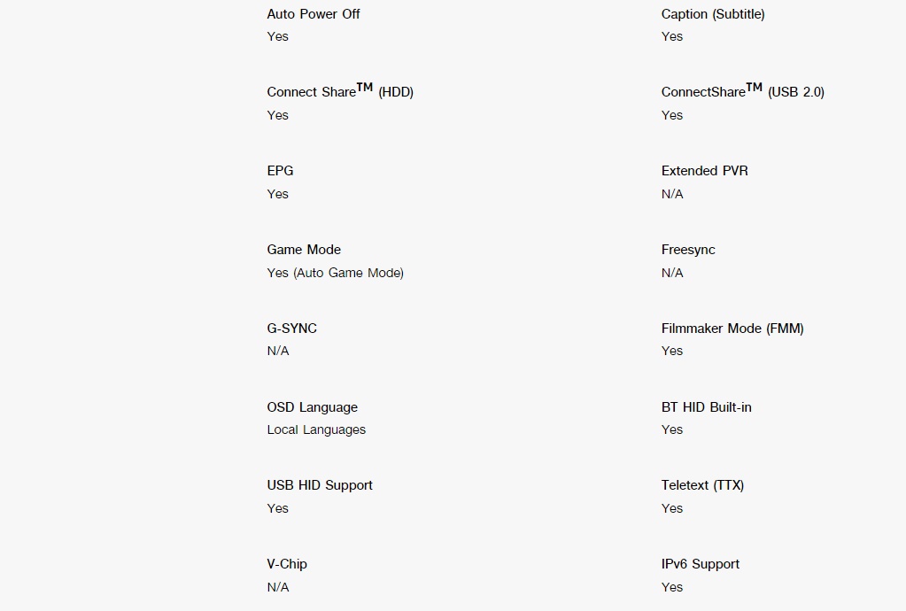
Task: Select the G-SYNC spec heading
Action: 291,329
